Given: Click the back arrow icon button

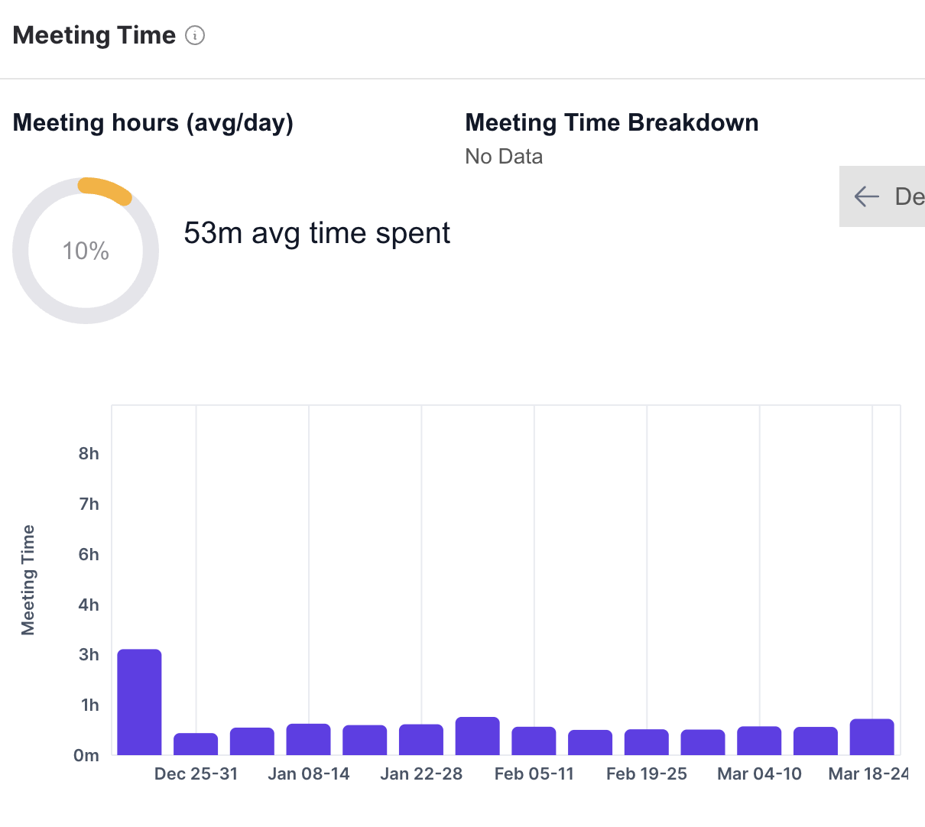Looking at the screenshot, I should (x=867, y=196).
